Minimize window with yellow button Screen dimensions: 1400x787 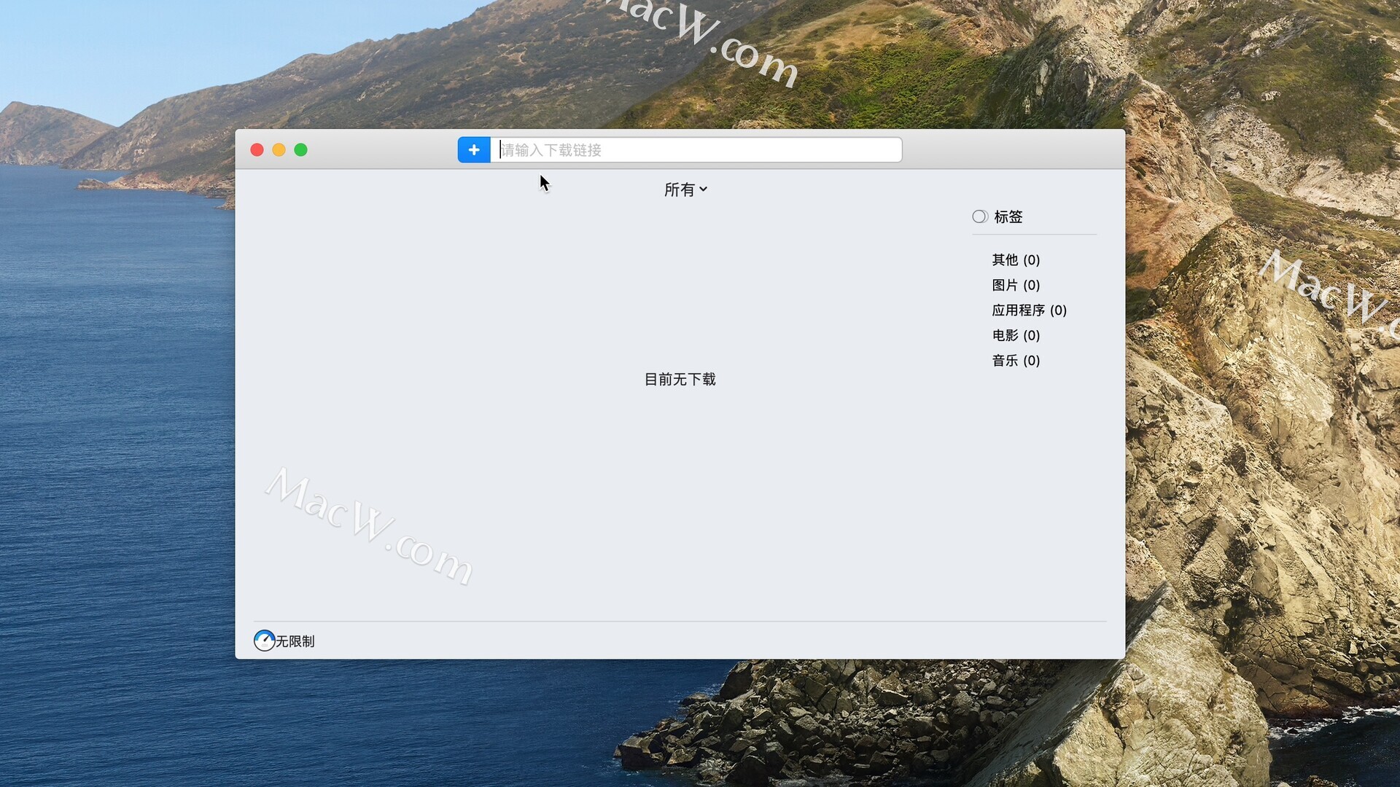[x=279, y=149]
